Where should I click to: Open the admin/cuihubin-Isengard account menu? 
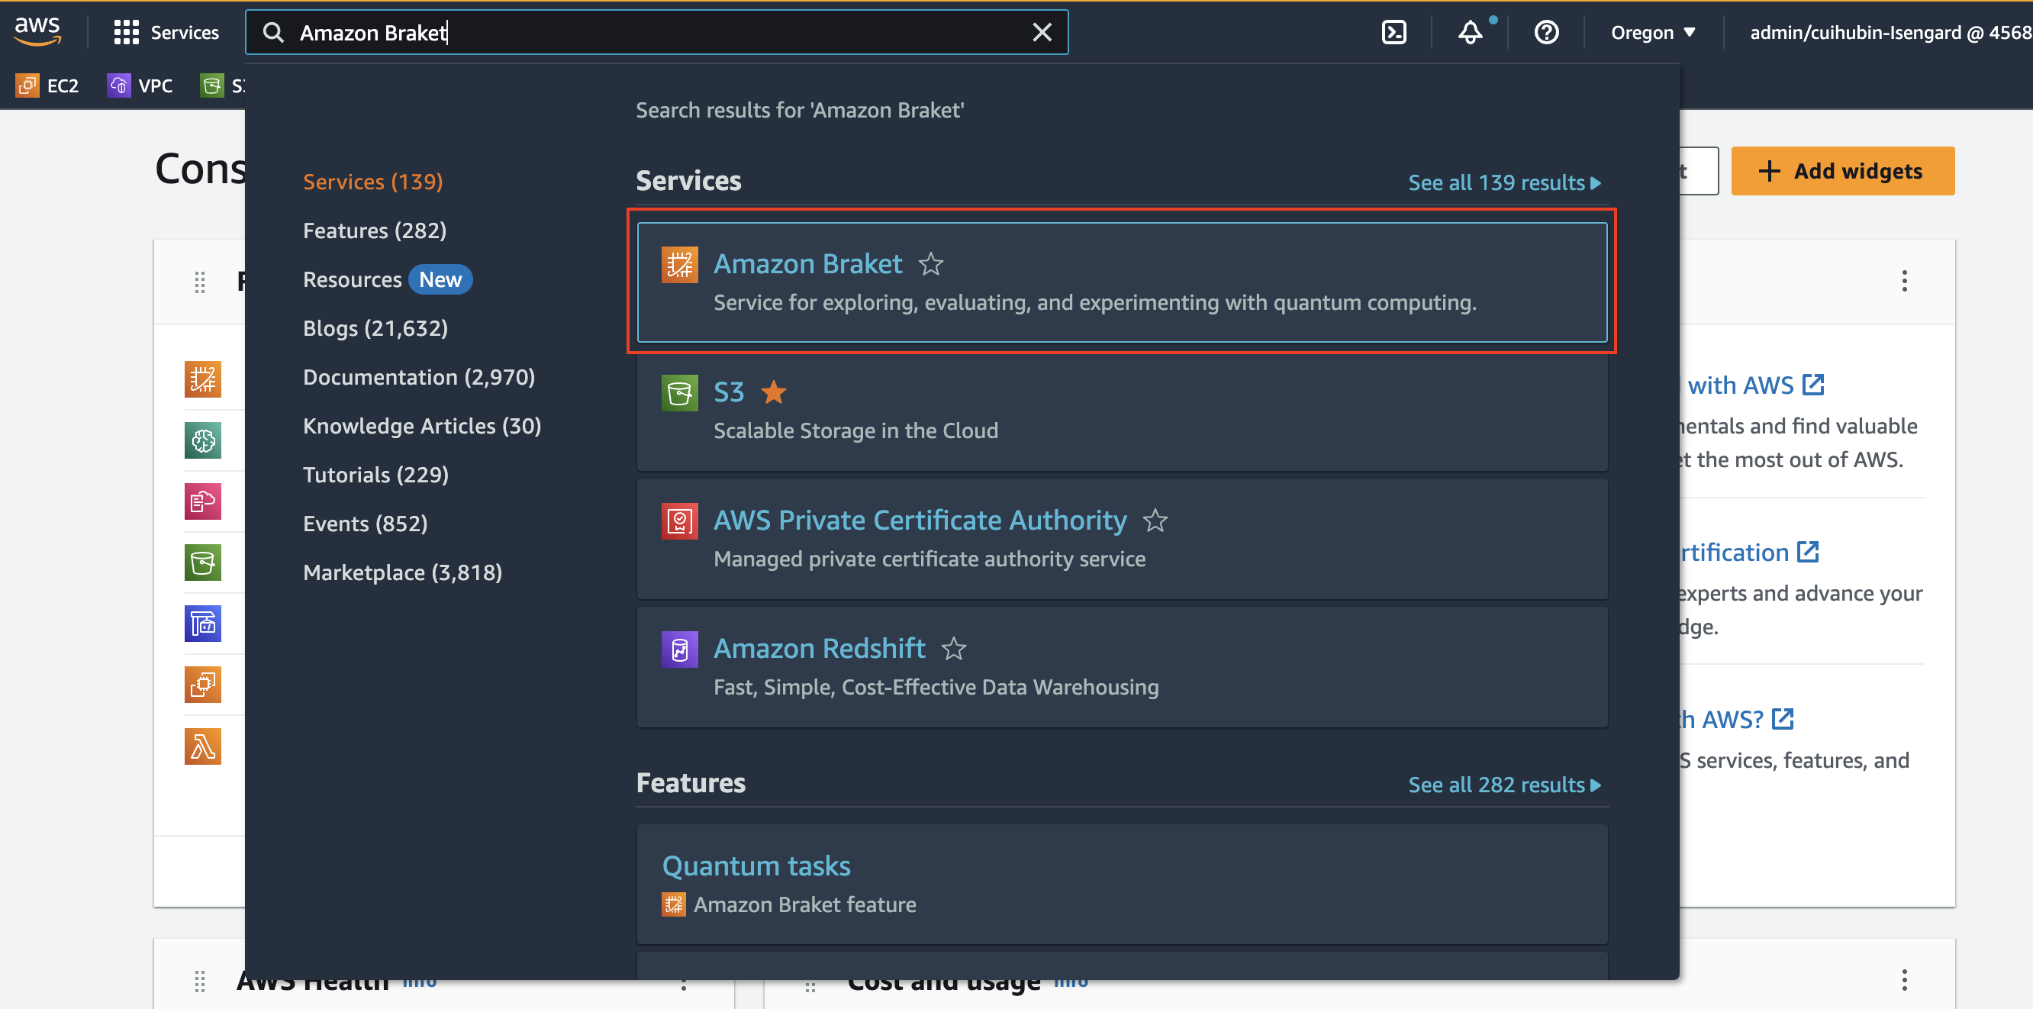[1890, 32]
